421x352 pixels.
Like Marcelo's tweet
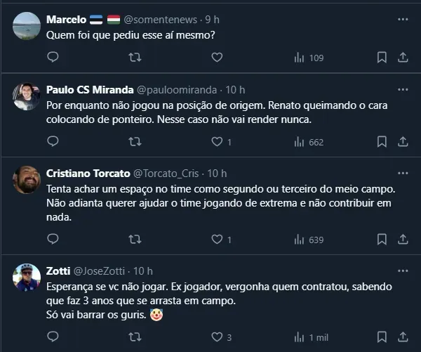pyautogui.click(x=217, y=57)
